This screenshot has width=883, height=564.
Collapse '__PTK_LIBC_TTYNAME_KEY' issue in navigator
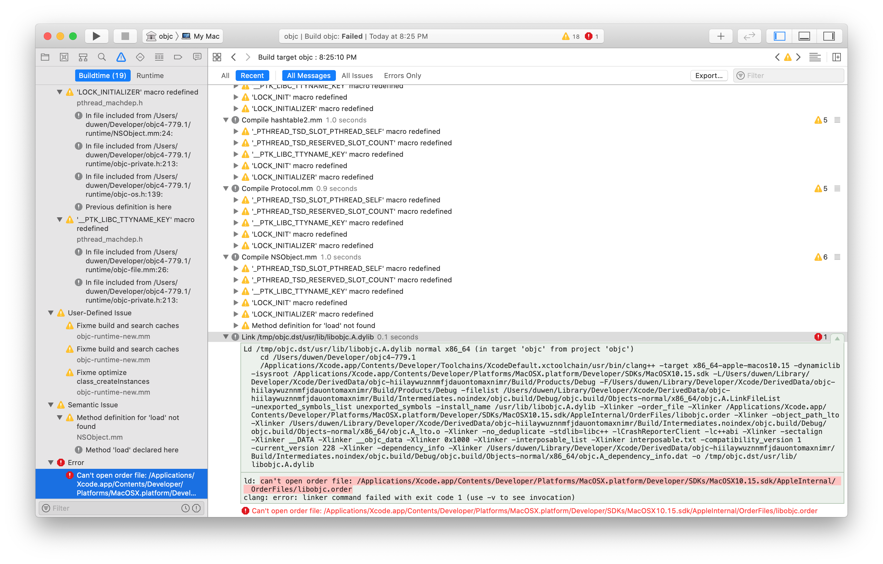(x=60, y=219)
